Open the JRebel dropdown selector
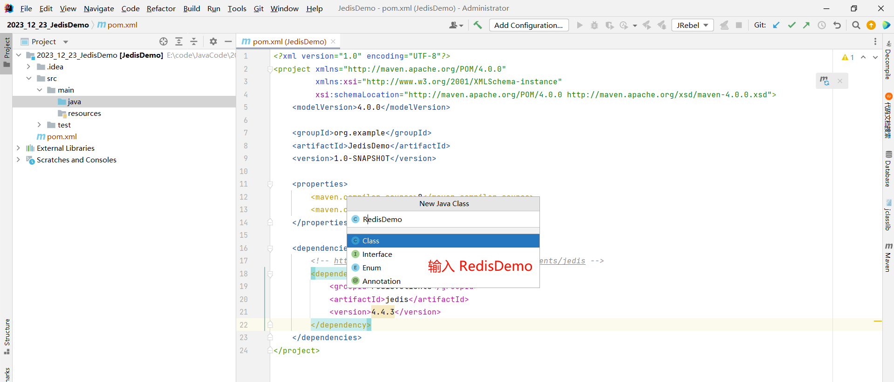Viewport: 894px width, 382px height. pos(692,25)
